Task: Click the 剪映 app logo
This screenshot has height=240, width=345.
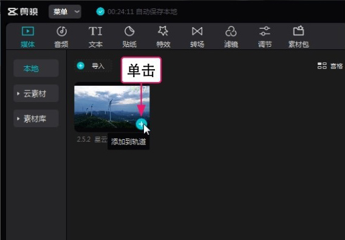Action: tap(23, 12)
